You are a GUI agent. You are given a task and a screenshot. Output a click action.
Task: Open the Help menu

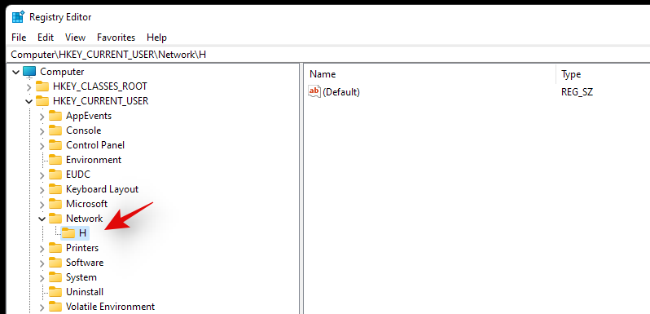point(156,38)
